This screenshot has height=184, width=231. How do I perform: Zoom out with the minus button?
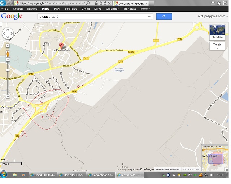pos(8,96)
